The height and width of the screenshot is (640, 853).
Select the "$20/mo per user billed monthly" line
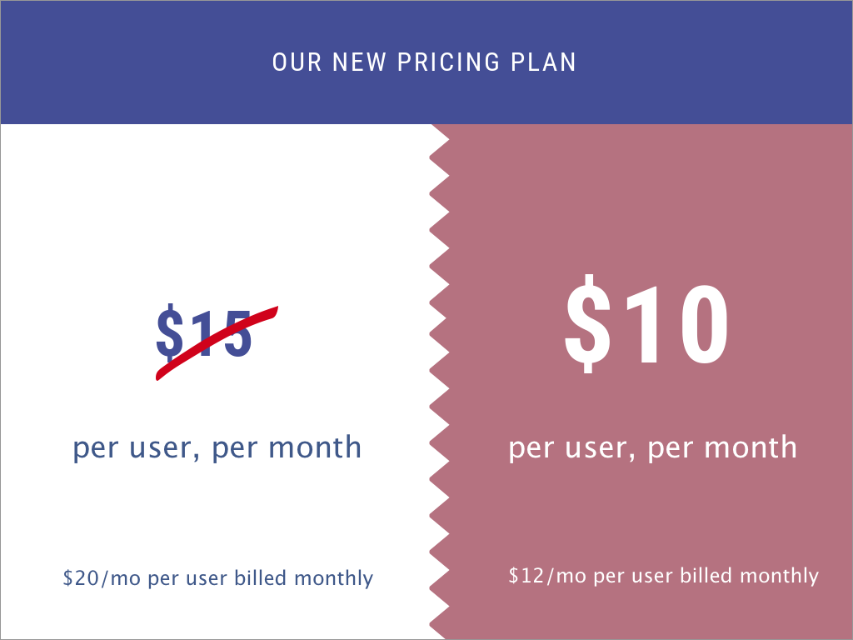pyautogui.click(x=217, y=577)
